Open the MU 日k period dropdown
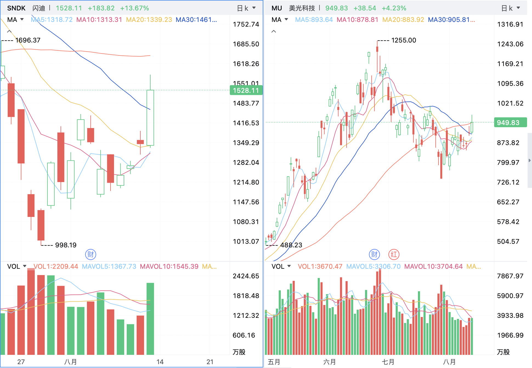The image size is (532, 368). tap(511, 8)
